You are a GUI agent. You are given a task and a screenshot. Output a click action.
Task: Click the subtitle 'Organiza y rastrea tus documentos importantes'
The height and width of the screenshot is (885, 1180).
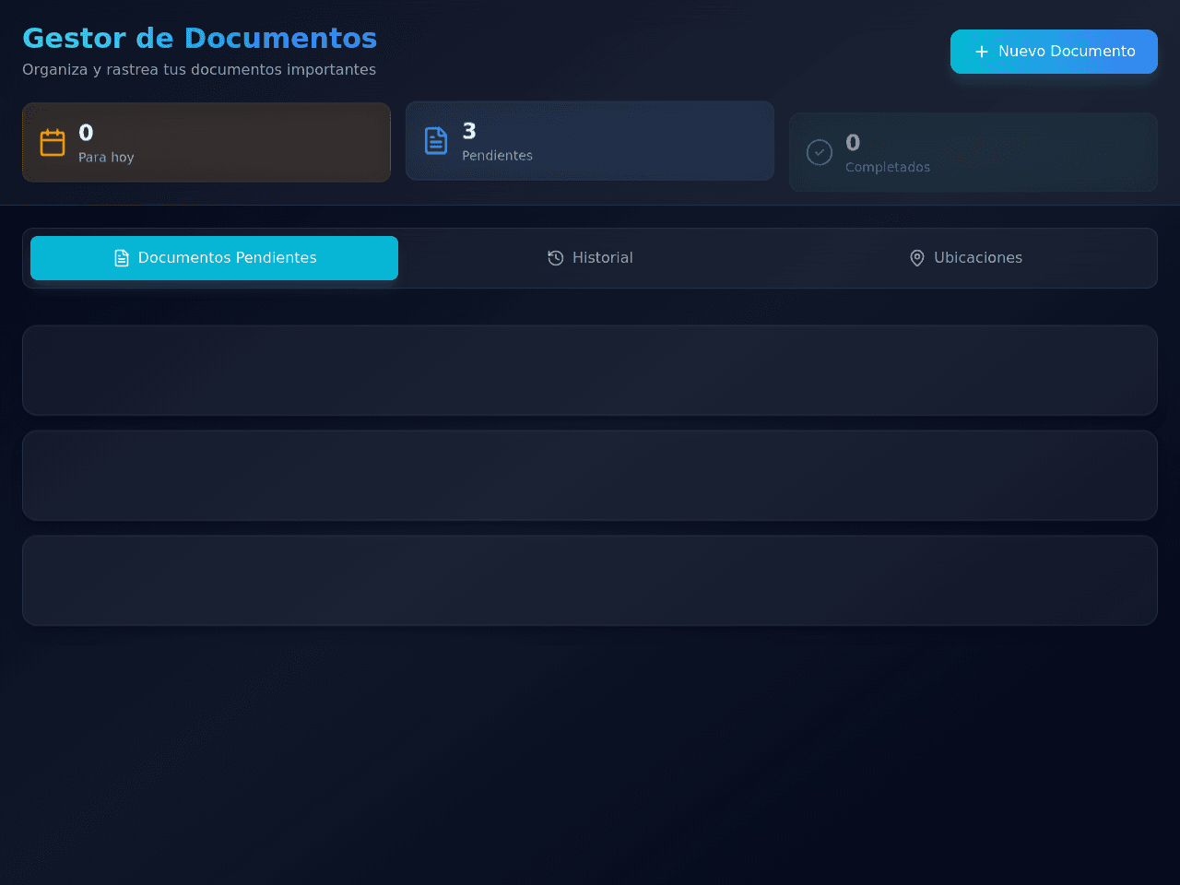(x=199, y=70)
